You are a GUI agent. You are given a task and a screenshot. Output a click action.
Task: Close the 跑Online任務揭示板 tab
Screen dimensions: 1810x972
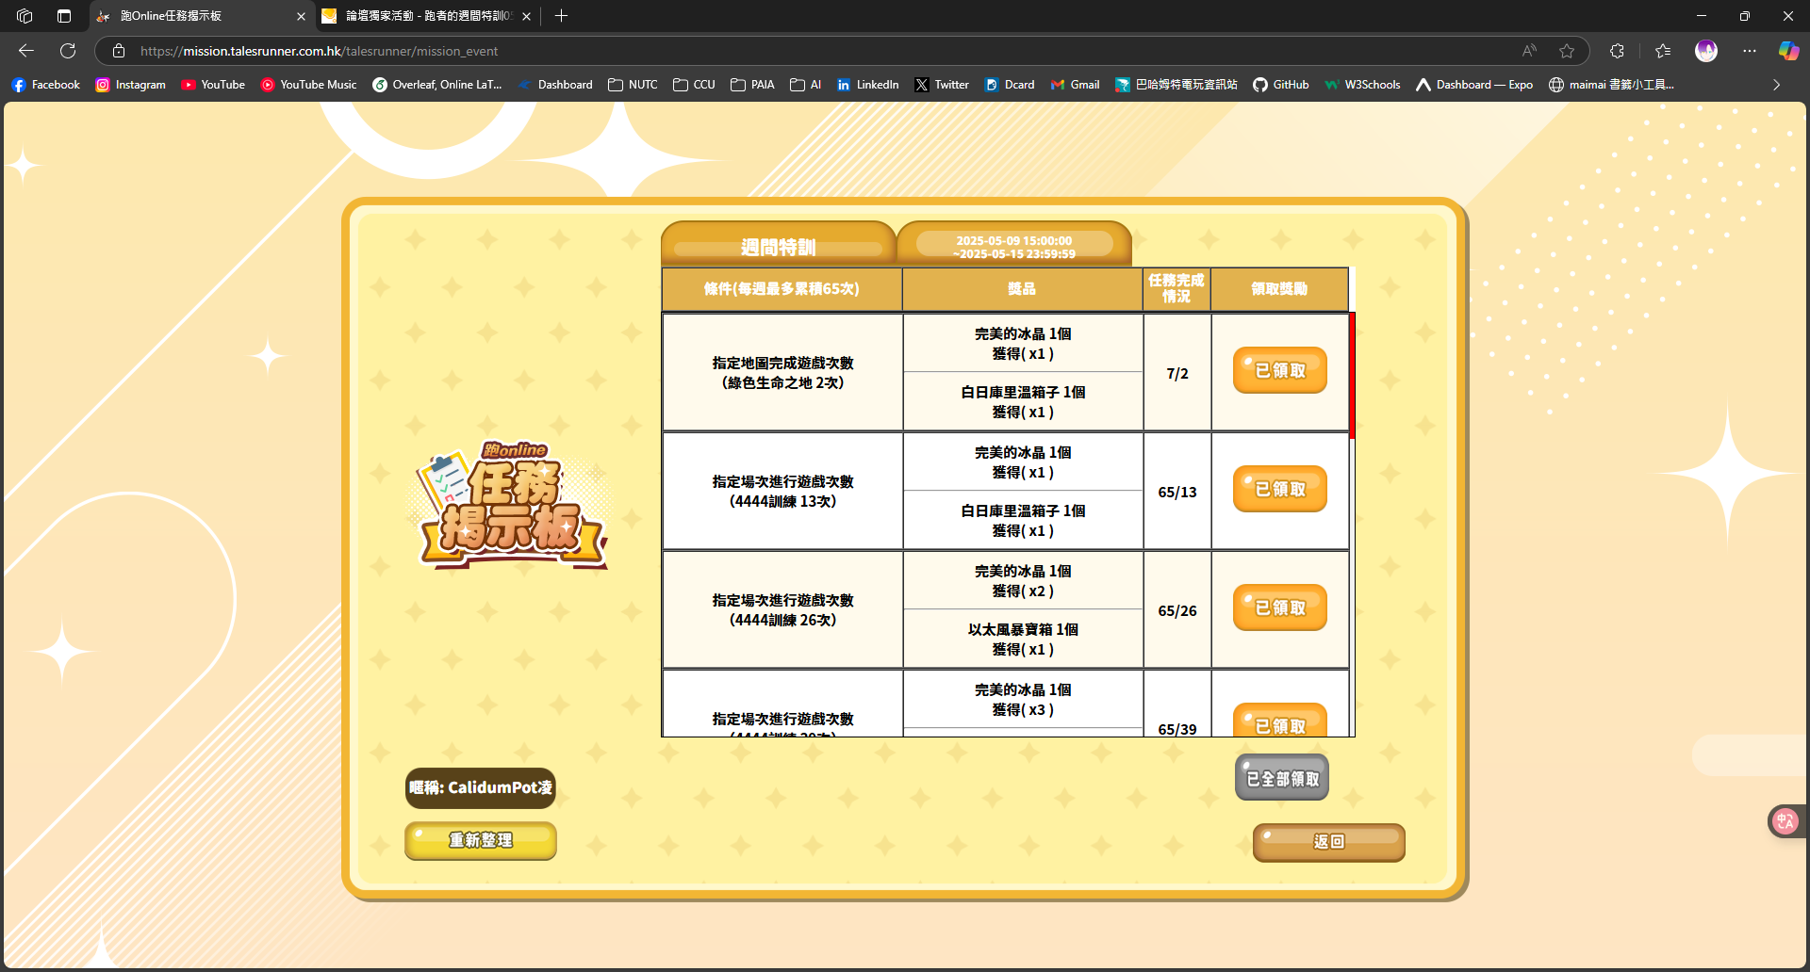pyautogui.click(x=301, y=16)
